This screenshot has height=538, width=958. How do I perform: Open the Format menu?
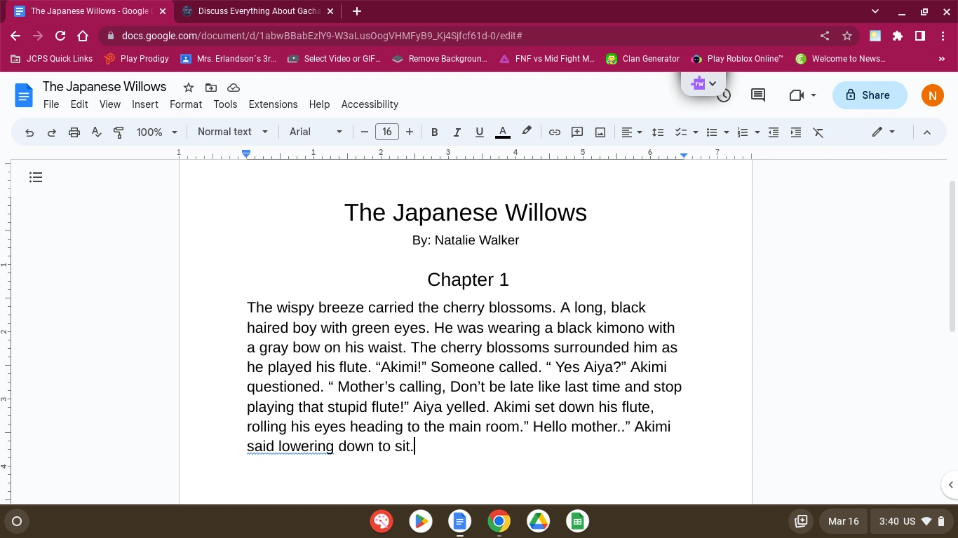(185, 104)
